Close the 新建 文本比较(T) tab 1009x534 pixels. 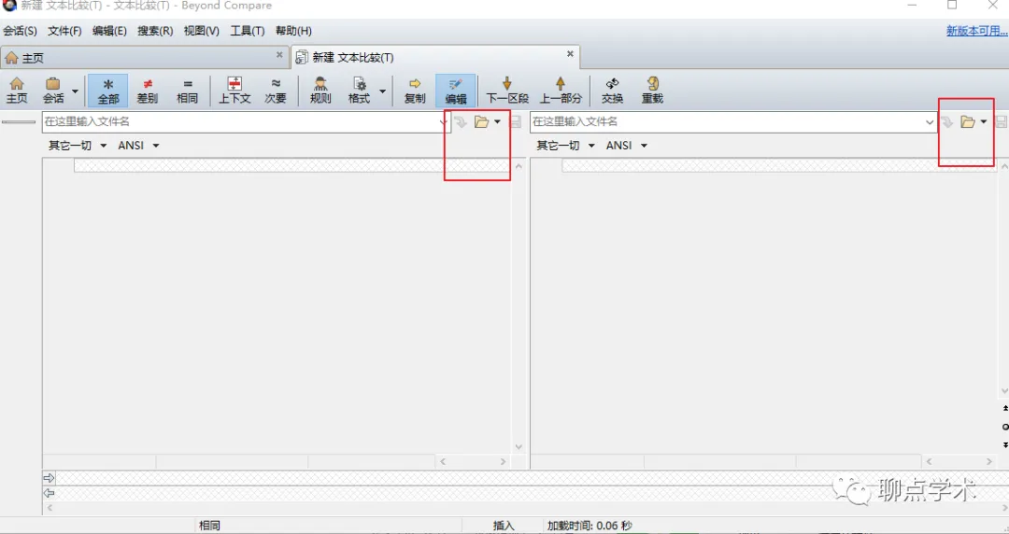coord(570,54)
